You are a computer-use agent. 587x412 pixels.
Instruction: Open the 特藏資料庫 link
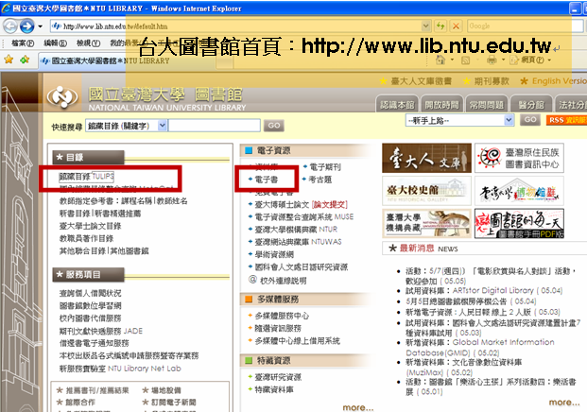pyautogui.click(x=274, y=390)
